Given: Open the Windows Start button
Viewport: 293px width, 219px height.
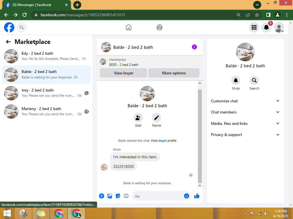Looking at the screenshot, I should pos(7,213).
